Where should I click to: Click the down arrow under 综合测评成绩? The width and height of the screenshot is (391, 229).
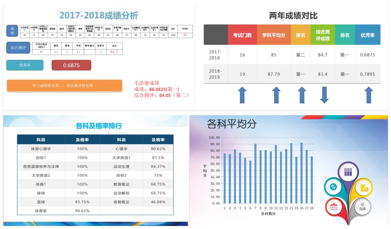click(324, 95)
